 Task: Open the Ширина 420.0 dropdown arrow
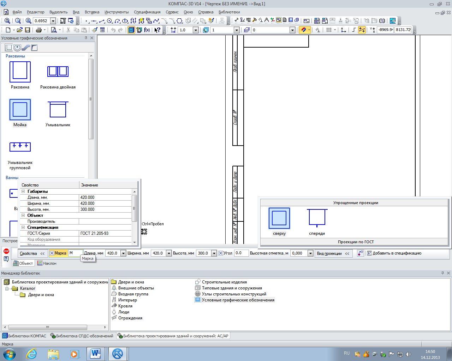click(169, 253)
